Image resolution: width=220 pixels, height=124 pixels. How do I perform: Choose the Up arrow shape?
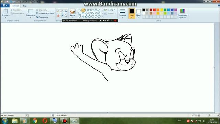[x=99, y=13]
